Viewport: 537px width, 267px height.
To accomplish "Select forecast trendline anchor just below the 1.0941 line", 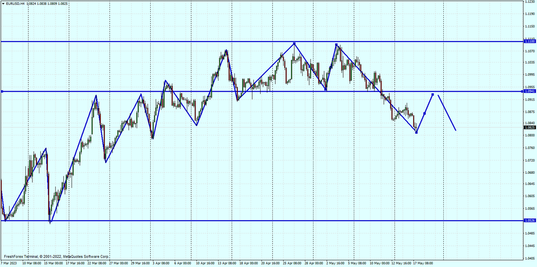I will 433,95.
